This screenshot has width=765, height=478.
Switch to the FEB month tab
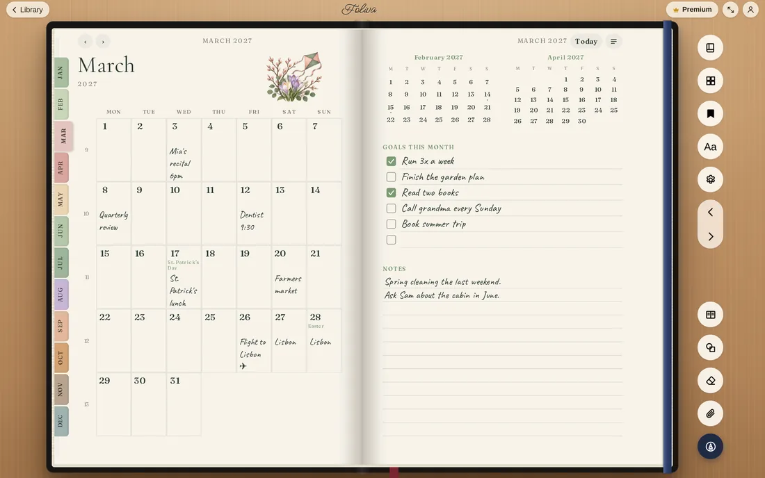pyautogui.click(x=61, y=104)
